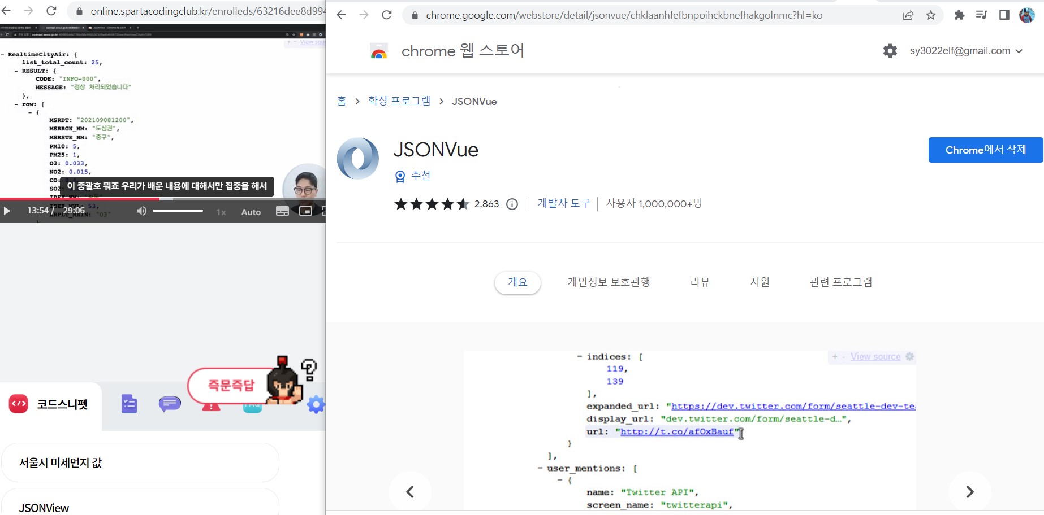1044x515 pixels.
Task: Play the lecture video
Action: coord(7,211)
